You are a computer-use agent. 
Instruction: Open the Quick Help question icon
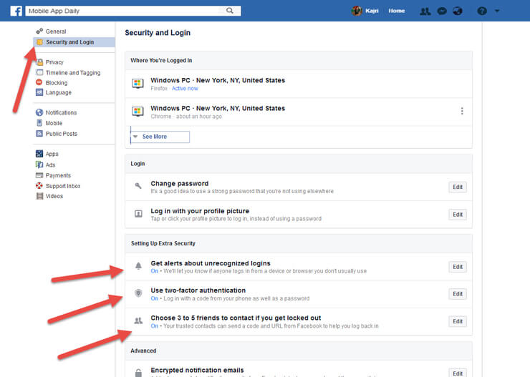(x=482, y=11)
